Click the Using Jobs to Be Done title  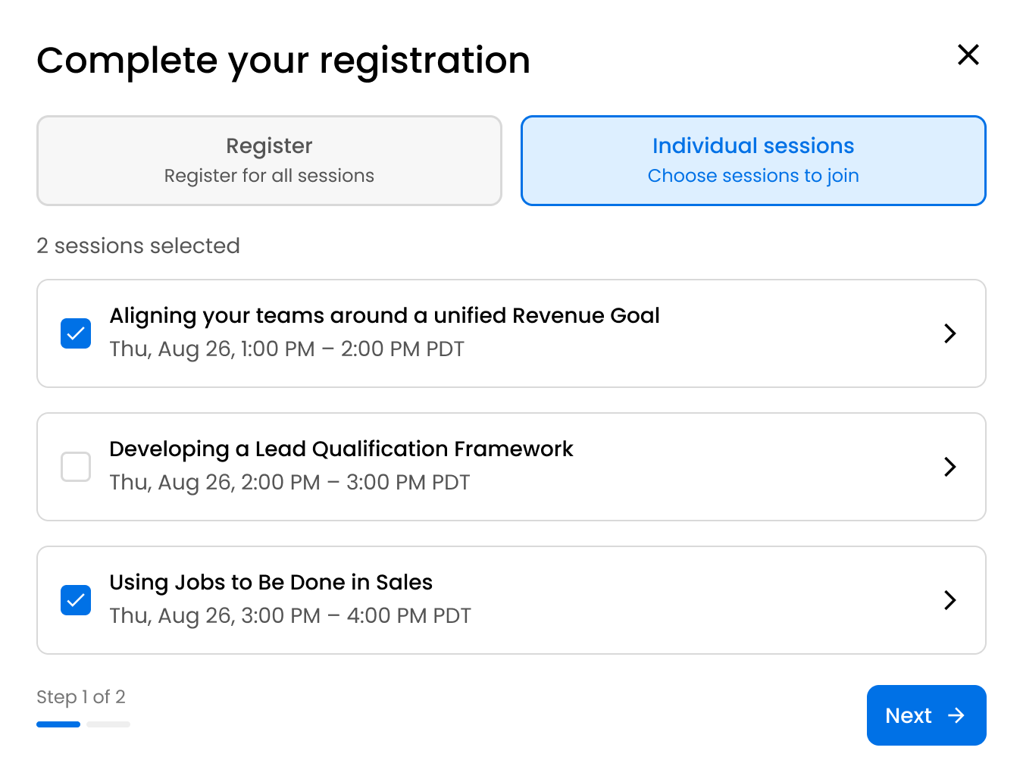point(271,582)
